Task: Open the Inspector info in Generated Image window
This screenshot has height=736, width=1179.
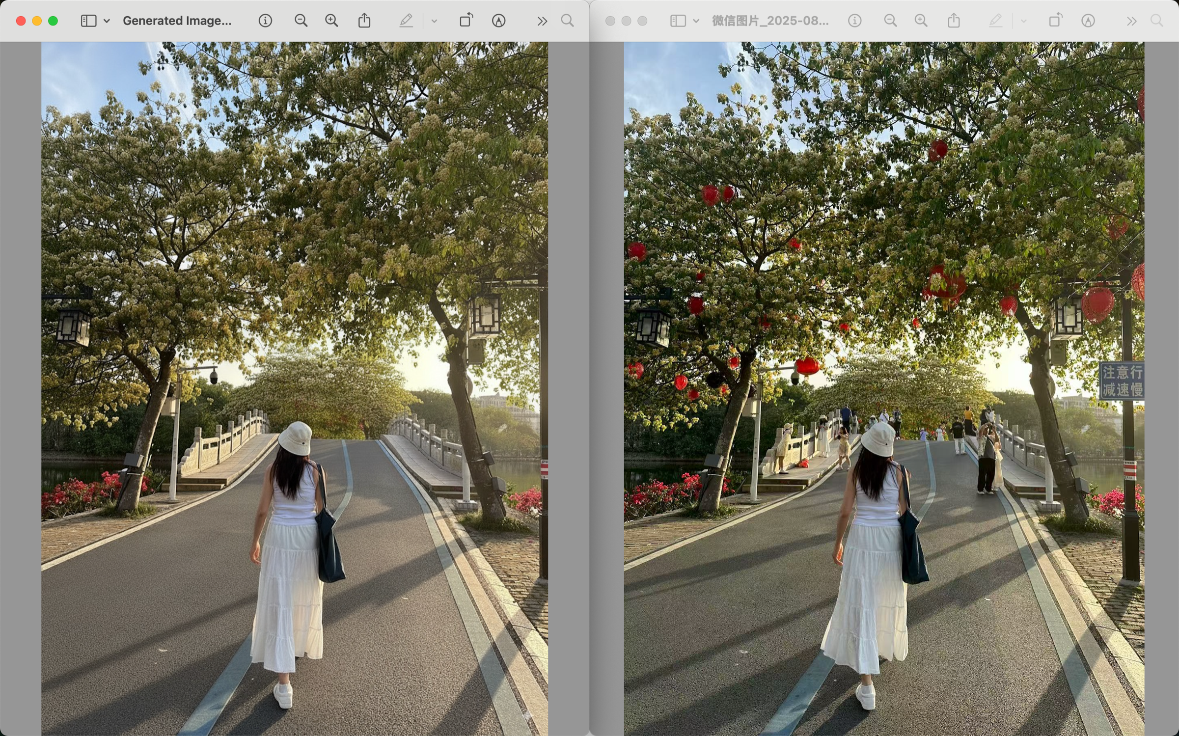Action: pos(265,21)
